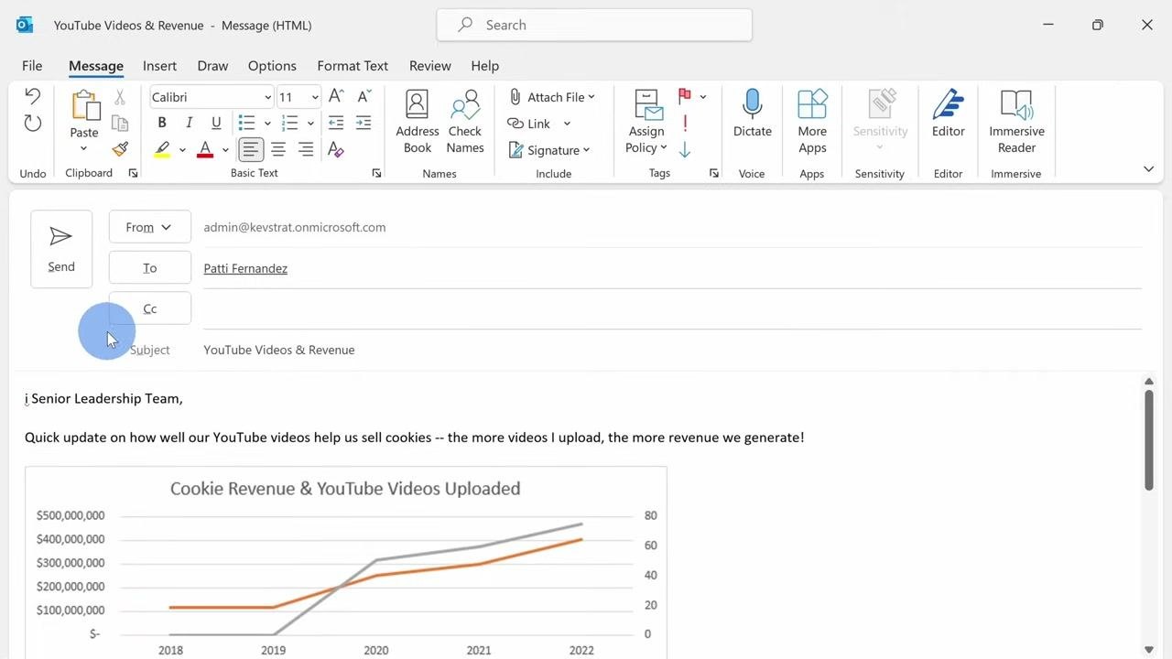This screenshot has height=659, width=1172.
Task: Click the Paste clipboard icon
Action: [84, 105]
